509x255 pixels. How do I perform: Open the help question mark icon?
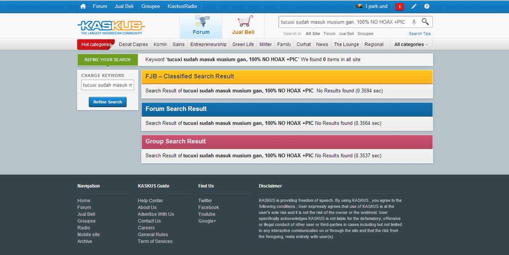427,6
